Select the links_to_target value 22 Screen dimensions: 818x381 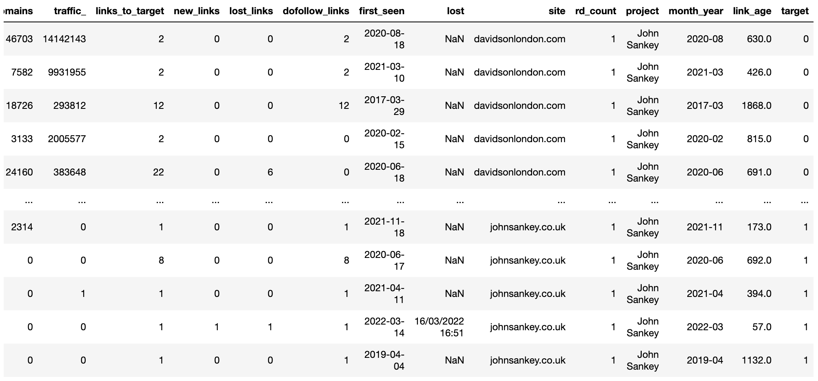(158, 172)
